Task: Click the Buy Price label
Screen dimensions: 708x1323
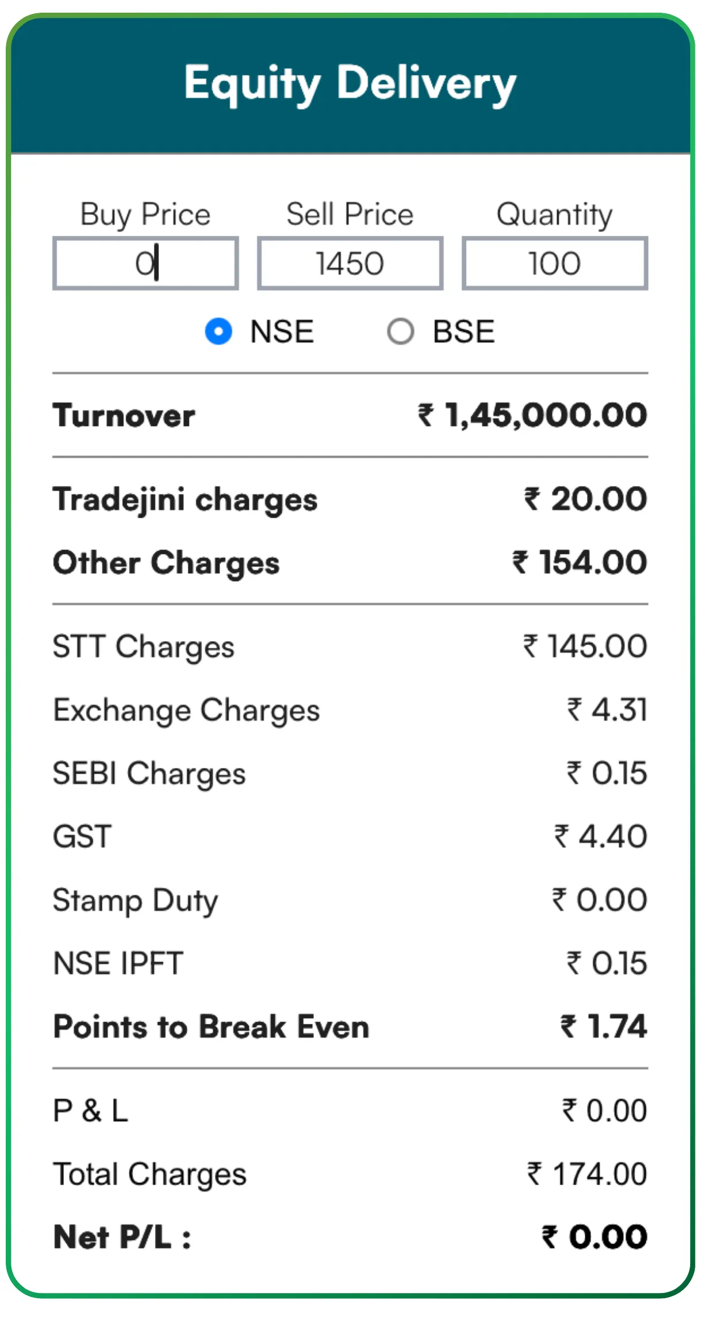Action: [x=145, y=214]
